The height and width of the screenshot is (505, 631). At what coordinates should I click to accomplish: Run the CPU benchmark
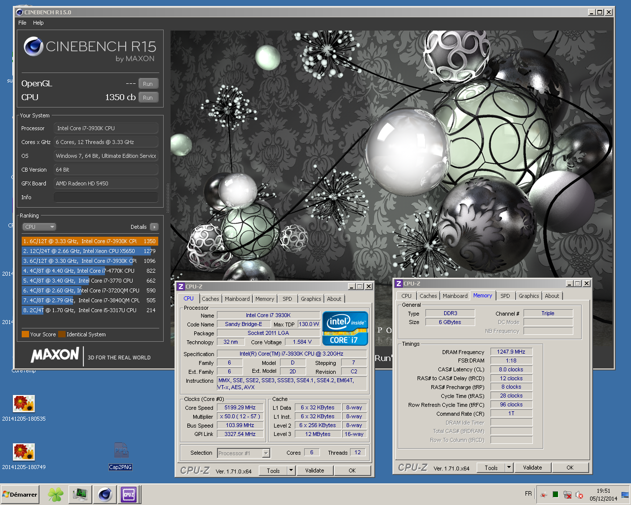click(x=148, y=98)
